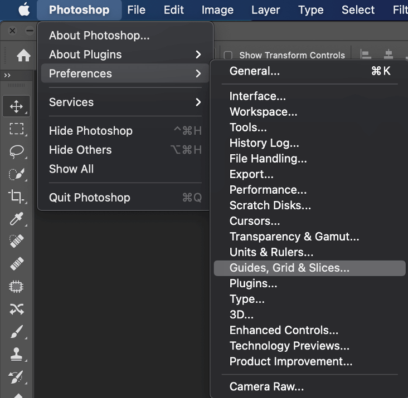Open the About Plugins submenu

[125, 55]
